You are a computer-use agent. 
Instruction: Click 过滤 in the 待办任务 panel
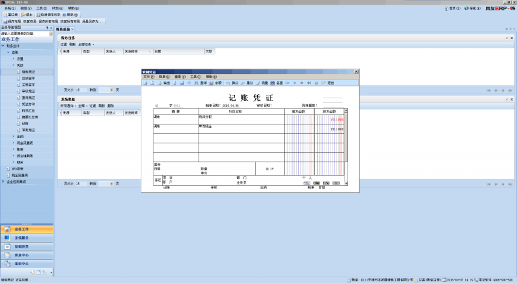(63, 44)
